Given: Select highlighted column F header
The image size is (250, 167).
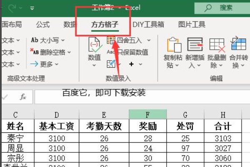Looking at the screenshot, I should point(148,114).
